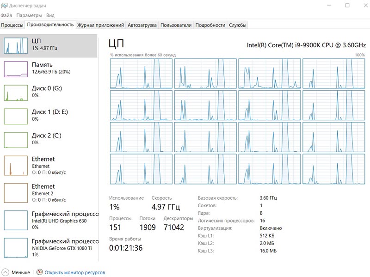Click the top-left logical processor graph
Viewport: 370px width, 277px height.
(142, 74)
